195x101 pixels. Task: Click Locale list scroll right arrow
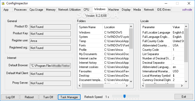click(x=182, y=86)
